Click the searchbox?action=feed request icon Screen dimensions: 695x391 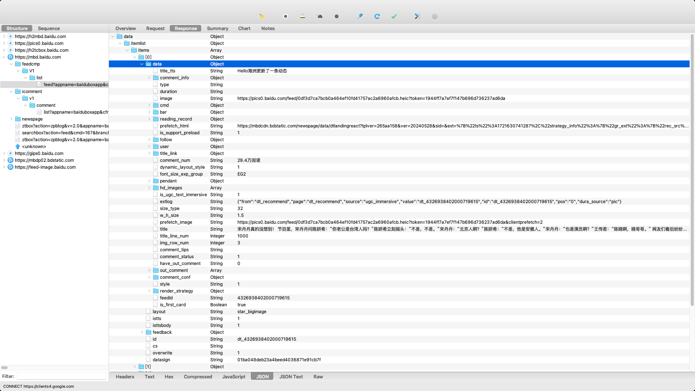[18, 133]
